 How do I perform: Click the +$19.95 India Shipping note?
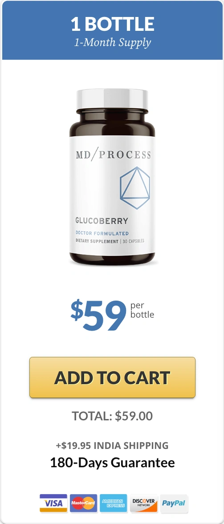coord(112,445)
